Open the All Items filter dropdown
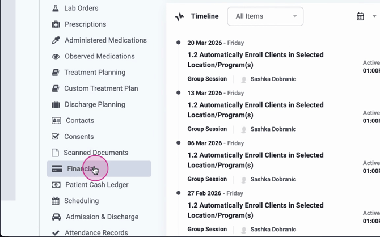The image size is (380, 237). click(265, 16)
